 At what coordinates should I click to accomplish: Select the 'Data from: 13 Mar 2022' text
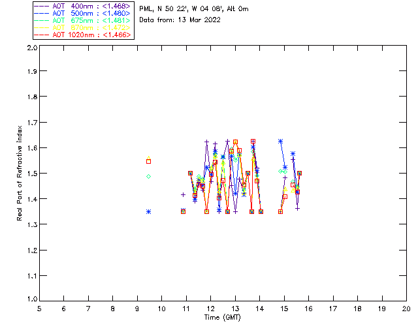[180, 20]
